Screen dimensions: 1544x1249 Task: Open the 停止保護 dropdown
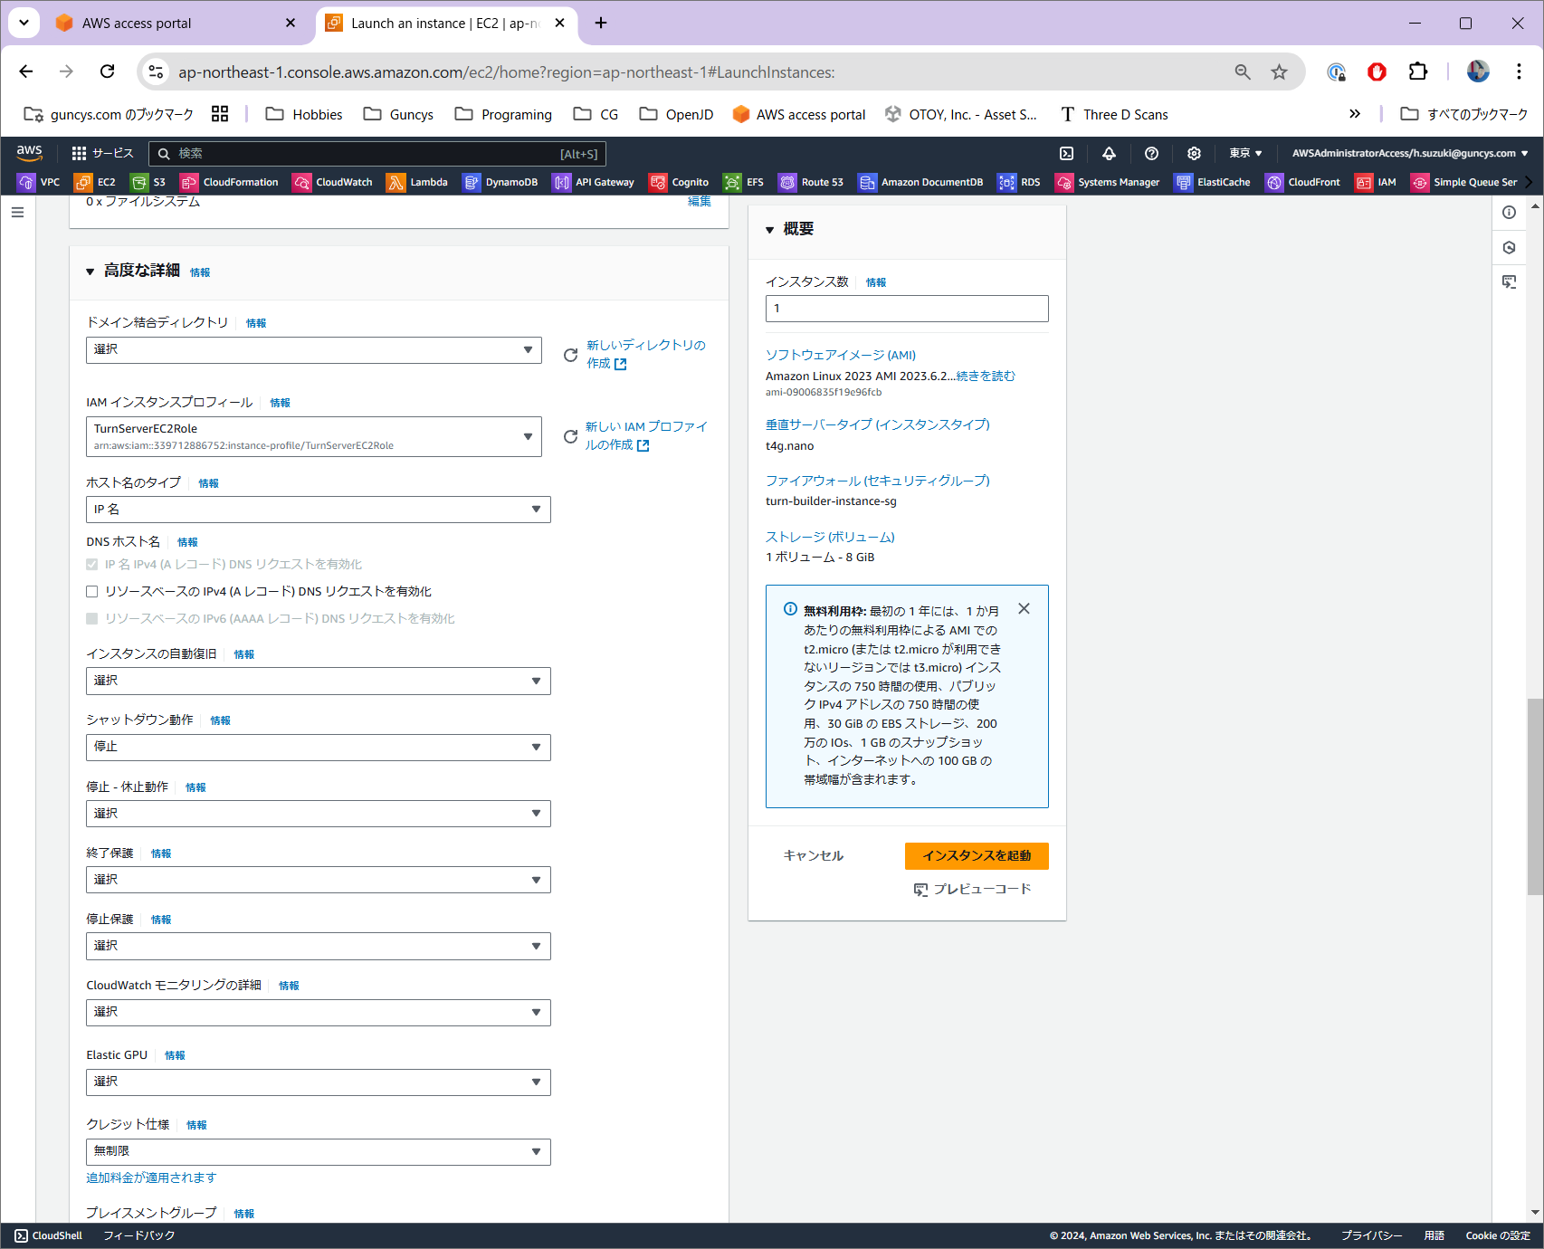[319, 946]
